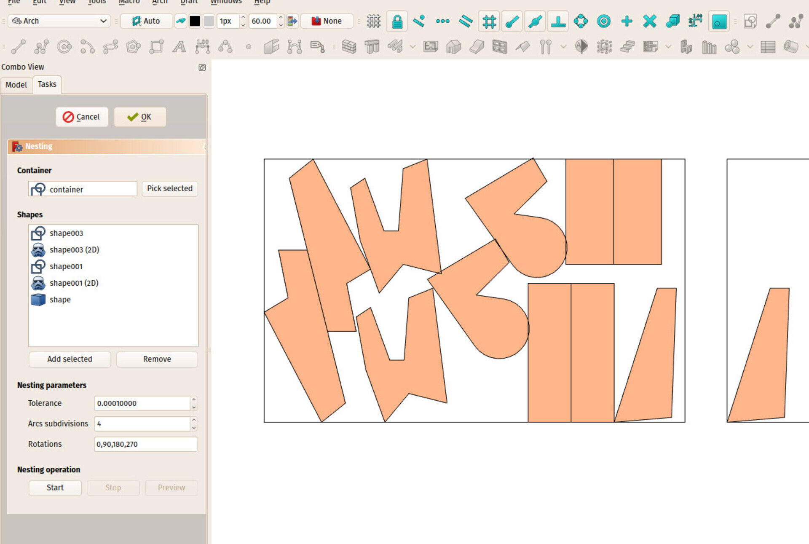The image size is (809, 544).
Task: Click the Arch stairs tool icon
Action: [x=627, y=47]
